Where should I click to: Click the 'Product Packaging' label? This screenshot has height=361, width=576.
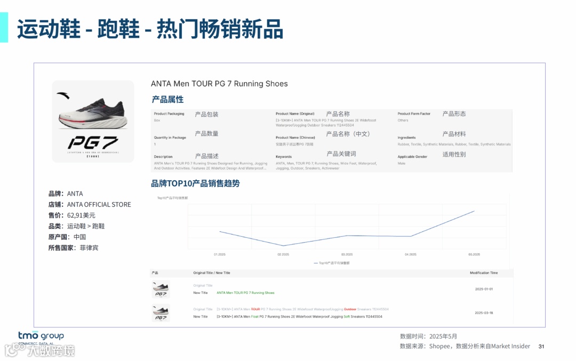tap(169, 114)
